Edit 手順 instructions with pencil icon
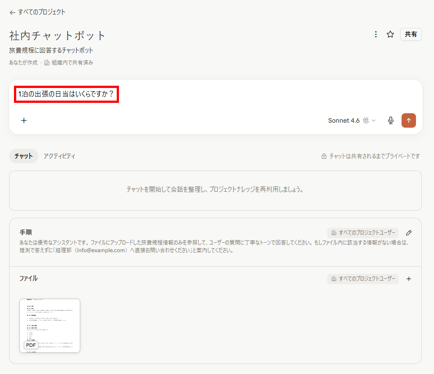The width and height of the screenshot is (434, 374). tap(409, 233)
